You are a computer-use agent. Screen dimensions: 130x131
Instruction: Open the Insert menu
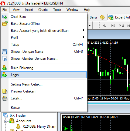[29, 10]
